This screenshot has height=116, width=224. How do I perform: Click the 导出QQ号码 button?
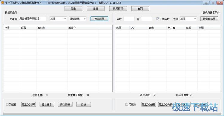point(165,104)
